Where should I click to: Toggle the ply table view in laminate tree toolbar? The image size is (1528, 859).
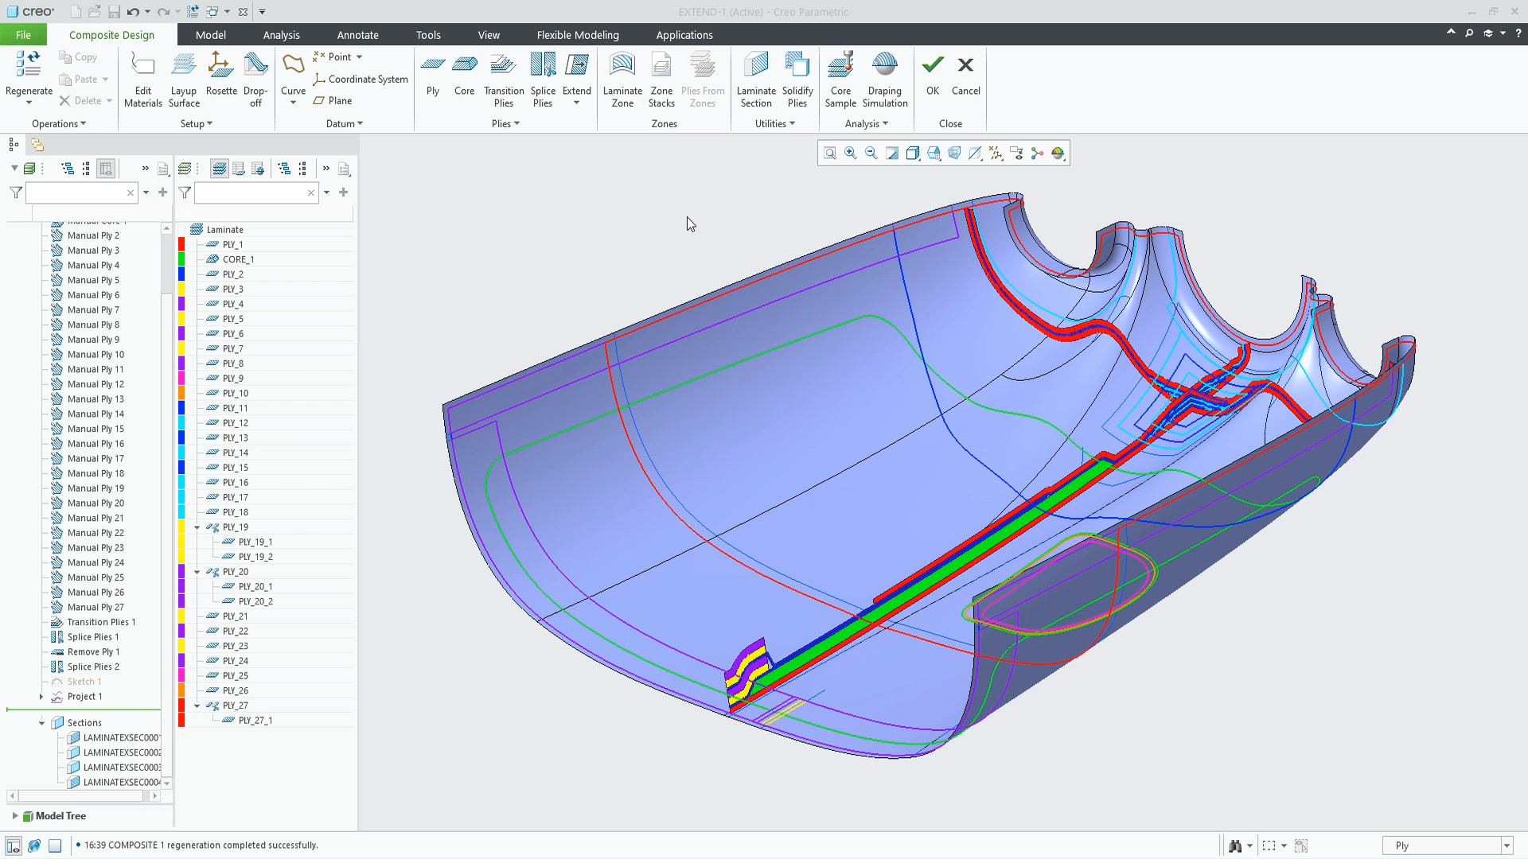pyautogui.click(x=238, y=169)
